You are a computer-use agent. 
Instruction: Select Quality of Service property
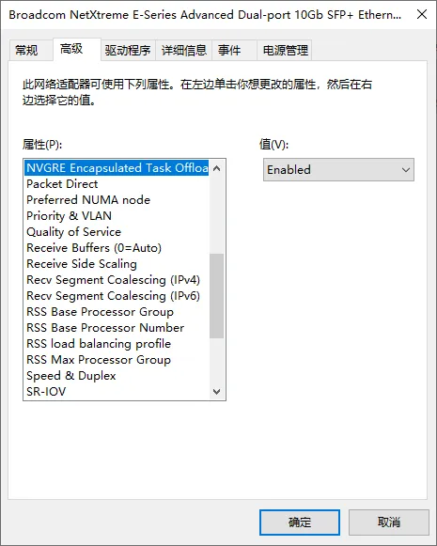[x=117, y=232]
